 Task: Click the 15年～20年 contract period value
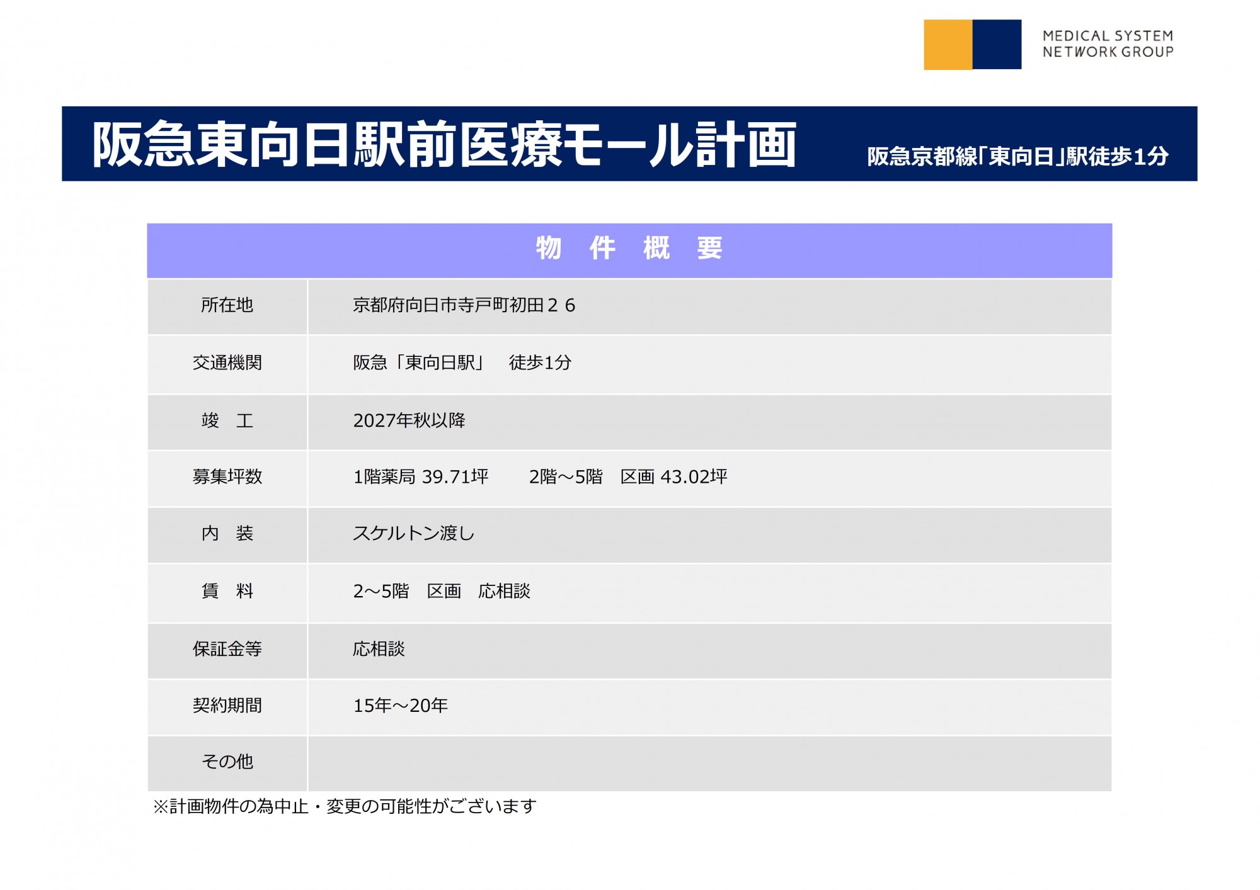tap(400, 706)
